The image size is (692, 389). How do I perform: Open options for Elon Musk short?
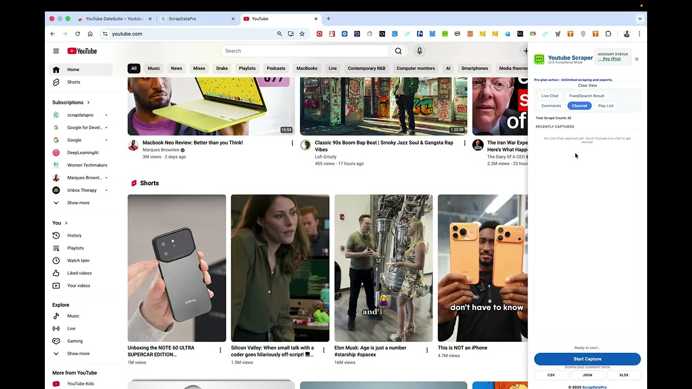click(x=427, y=350)
